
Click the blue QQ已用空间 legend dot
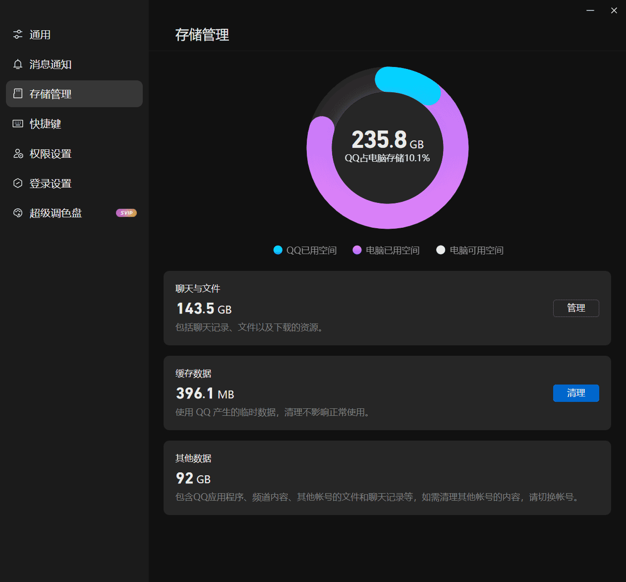pyautogui.click(x=278, y=250)
